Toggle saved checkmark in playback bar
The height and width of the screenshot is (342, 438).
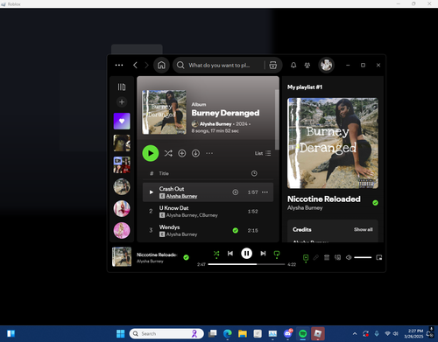[186, 257]
